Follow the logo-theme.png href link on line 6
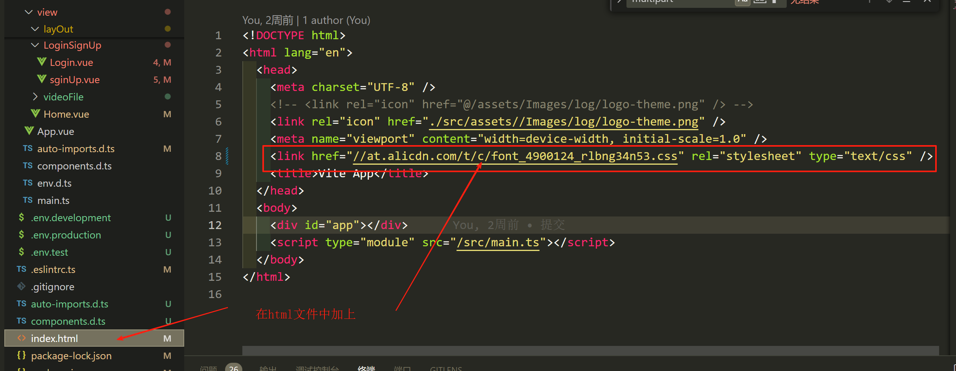Viewport: 956px width, 371px height. [x=564, y=122]
